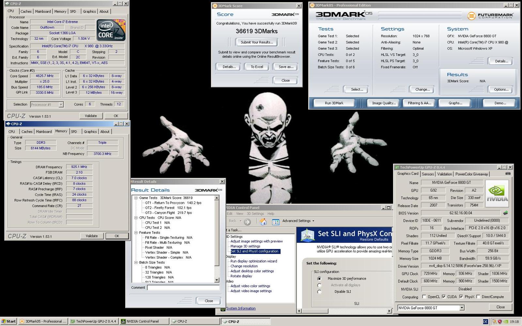This screenshot has width=522, height=326.
Task: Collapse the Feature Tests tree node
Action: (136, 233)
